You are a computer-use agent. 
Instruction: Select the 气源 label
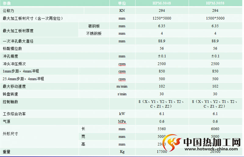click(6, 121)
